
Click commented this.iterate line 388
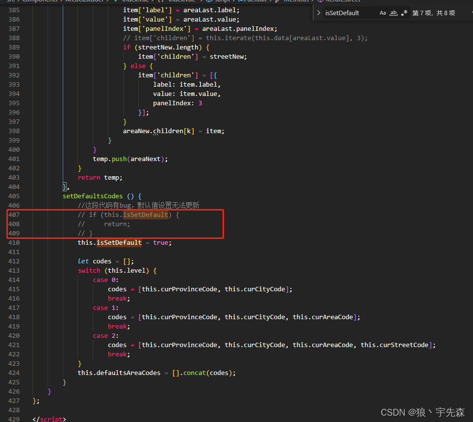point(245,38)
